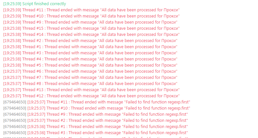
Task: Click the 19:25:39 timestamp of Script finished line
Action: (12, 4)
